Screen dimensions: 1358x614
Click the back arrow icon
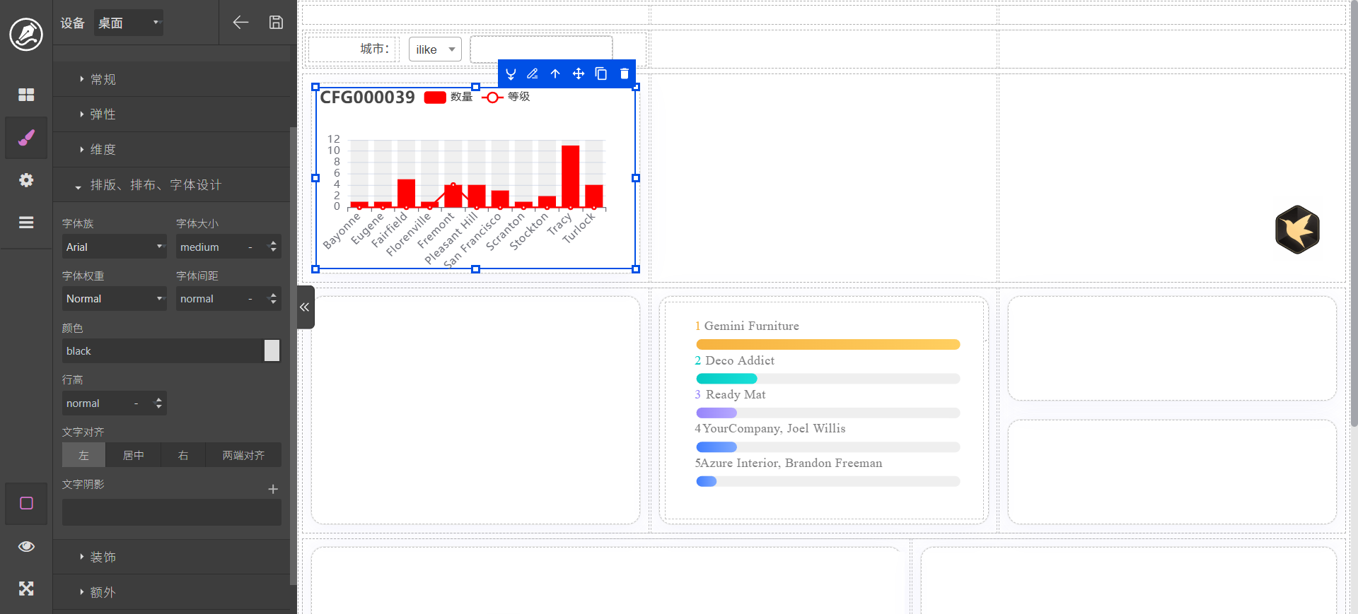pos(240,23)
